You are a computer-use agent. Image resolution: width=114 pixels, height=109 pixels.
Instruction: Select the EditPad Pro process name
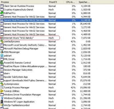coord(10,13)
